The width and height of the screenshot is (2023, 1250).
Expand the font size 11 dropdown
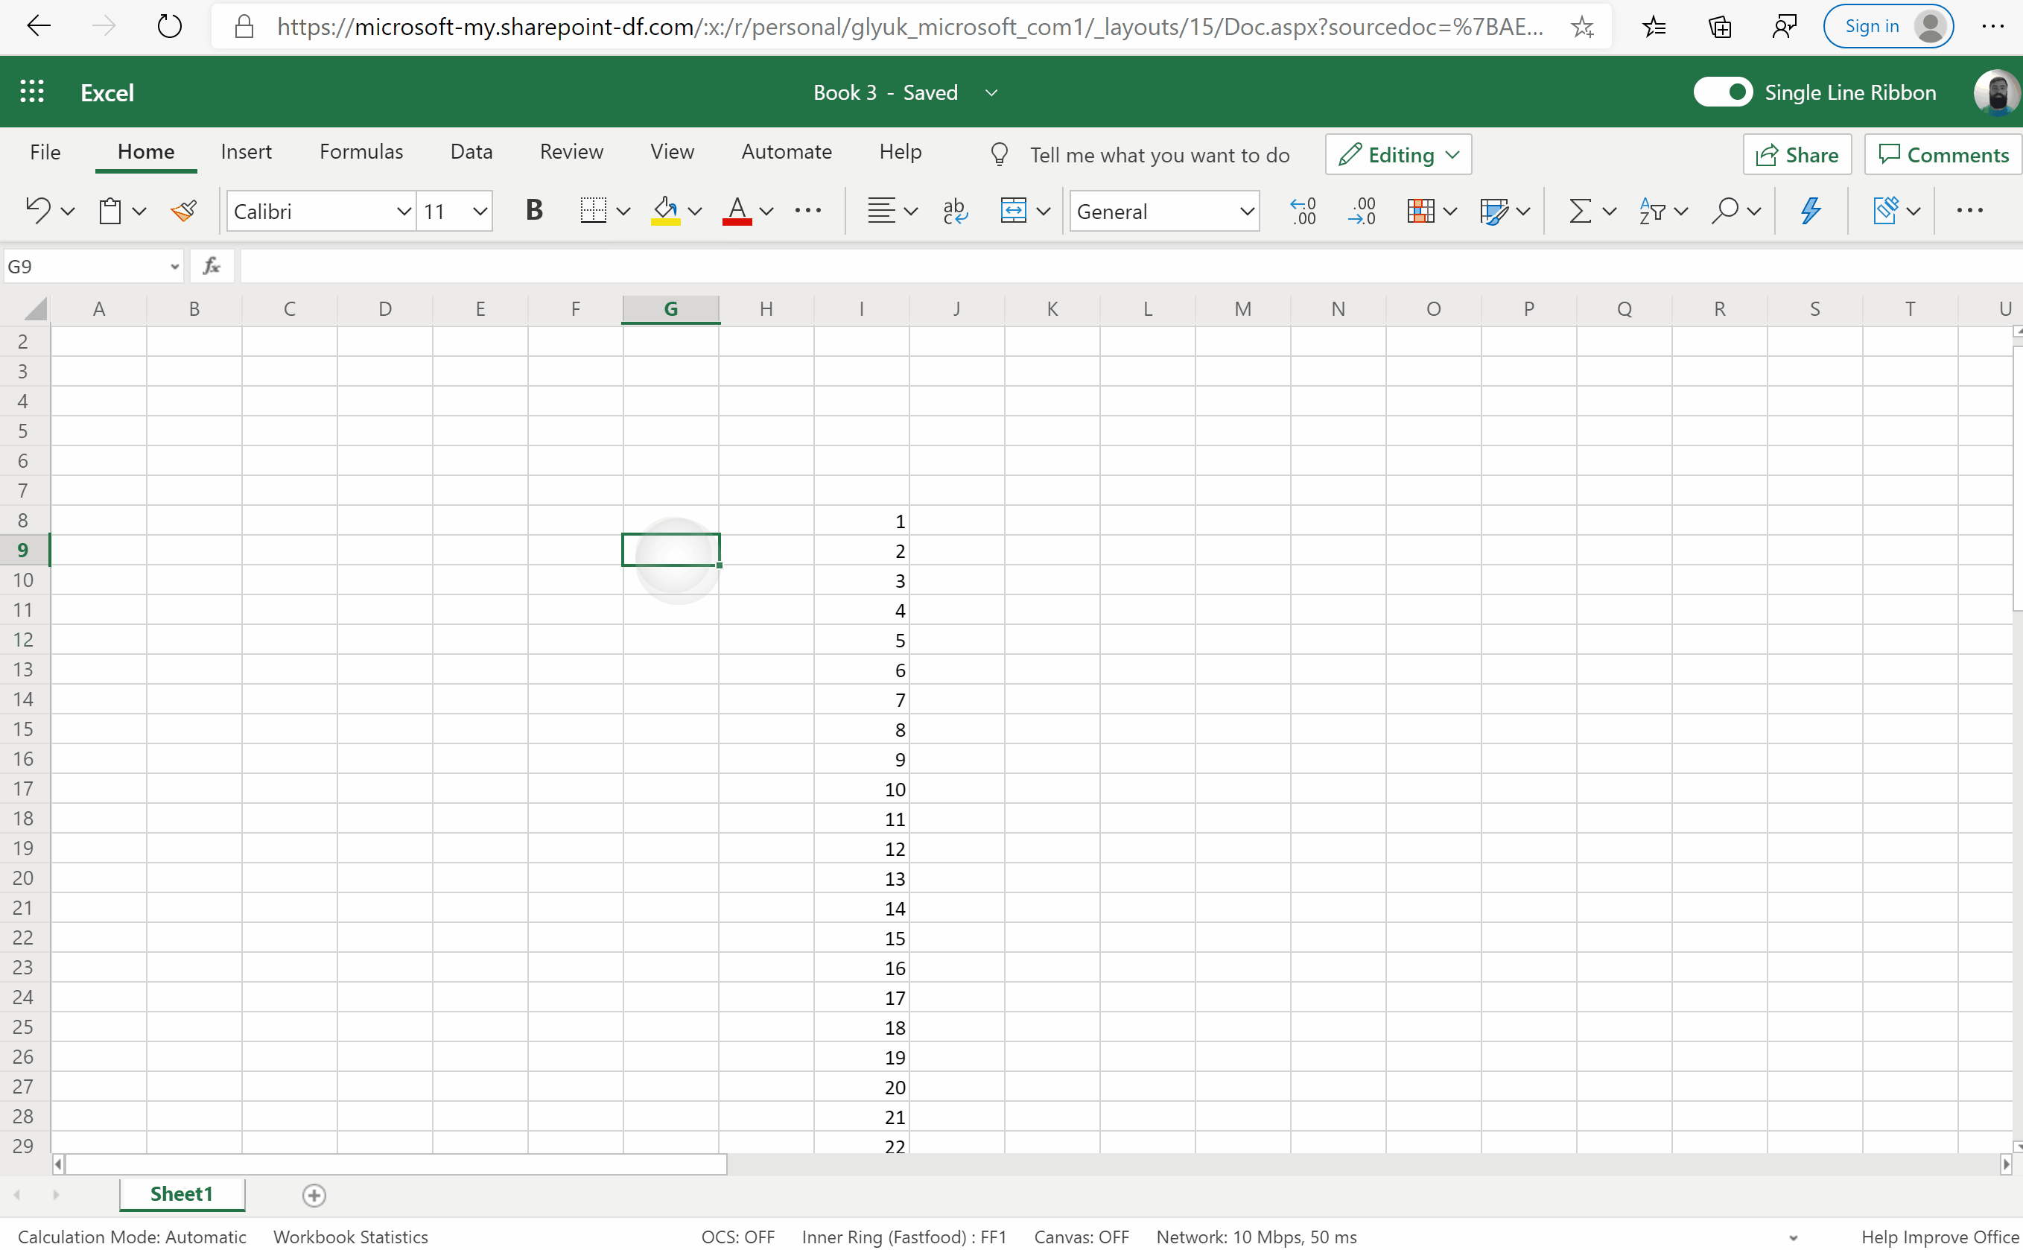tap(479, 212)
